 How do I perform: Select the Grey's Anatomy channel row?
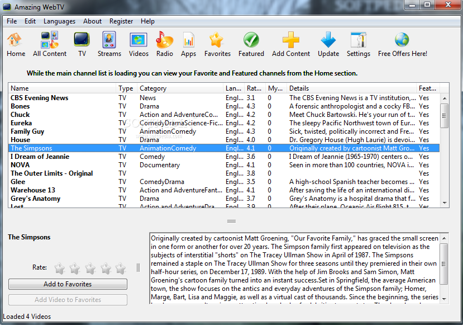224,199
